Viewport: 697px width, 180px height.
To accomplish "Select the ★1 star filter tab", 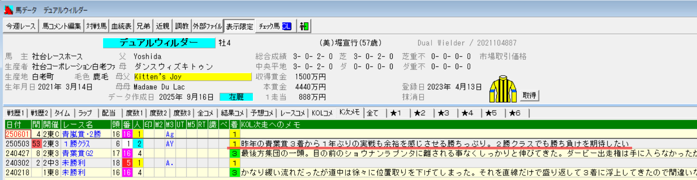I will point(396,113).
